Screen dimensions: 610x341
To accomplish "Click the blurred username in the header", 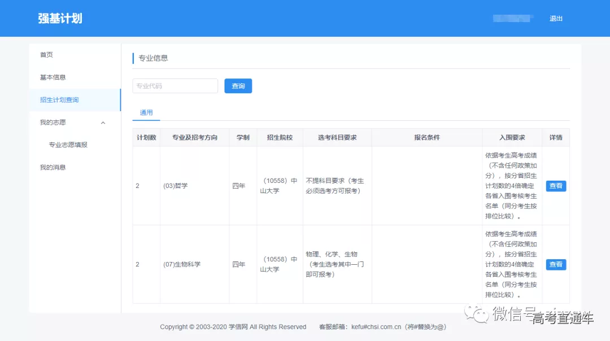I will point(513,19).
